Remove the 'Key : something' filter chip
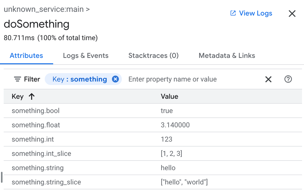This screenshot has height=196, width=304. click(115, 79)
